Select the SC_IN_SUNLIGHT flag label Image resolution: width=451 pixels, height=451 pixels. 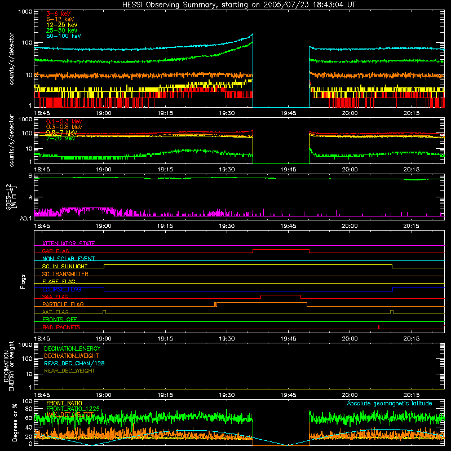65,266
